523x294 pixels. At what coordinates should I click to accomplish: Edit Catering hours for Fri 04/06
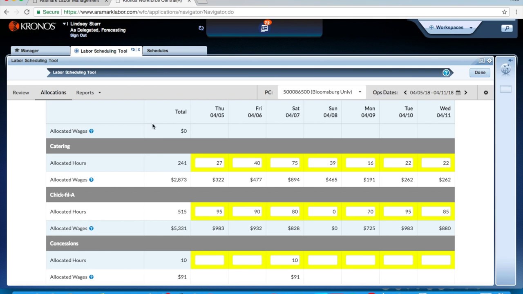247,163
